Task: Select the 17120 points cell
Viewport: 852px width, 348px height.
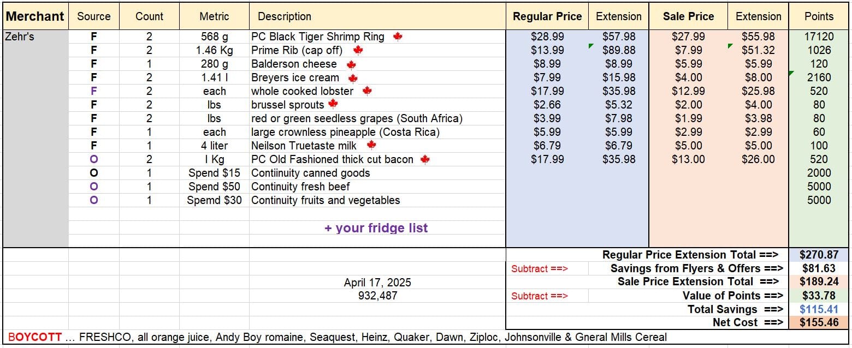Action: tap(819, 37)
